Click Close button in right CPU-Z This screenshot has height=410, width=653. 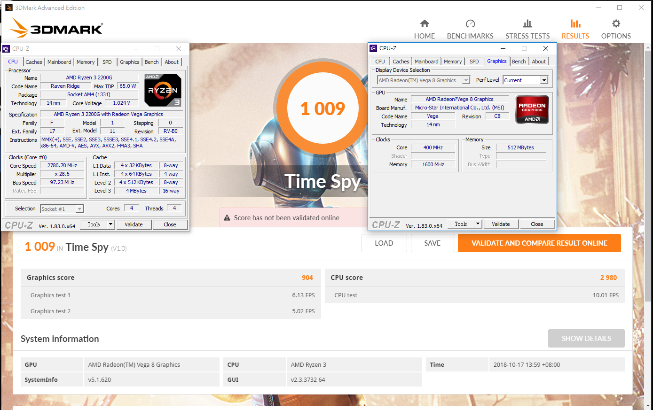coord(537,224)
